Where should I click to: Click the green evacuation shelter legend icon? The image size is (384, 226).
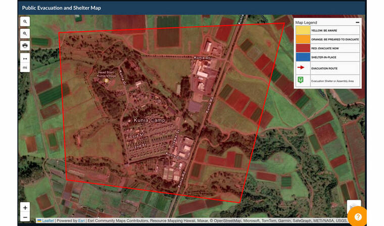click(x=301, y=81)
